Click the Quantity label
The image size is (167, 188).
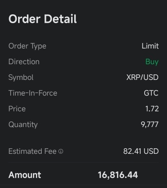point(23,125)
